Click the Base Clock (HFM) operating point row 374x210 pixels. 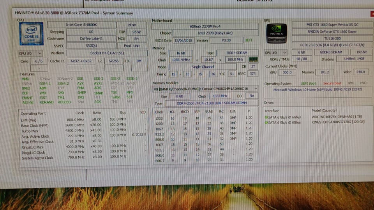pos(83,125)
